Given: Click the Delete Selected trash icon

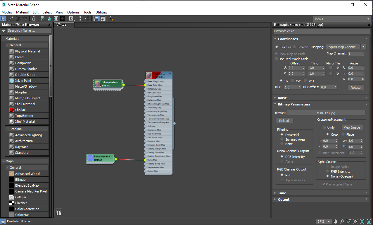Looking at the screenshot, I should coord(34,18).
